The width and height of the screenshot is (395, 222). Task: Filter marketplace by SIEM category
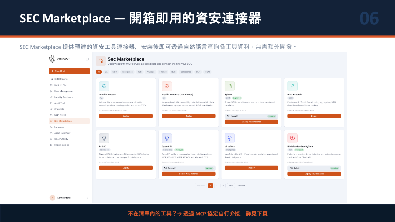(x=115, y=72)
